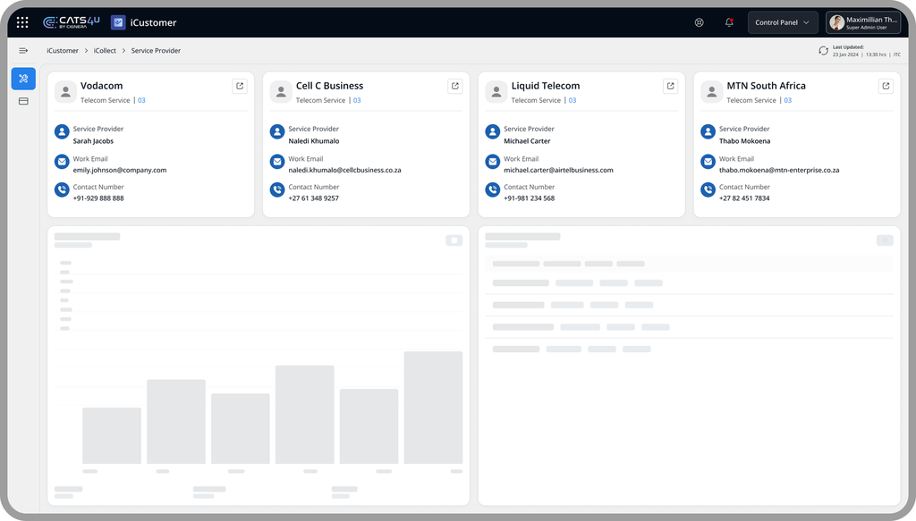Click the CATS4U logo

click(x=72, y=22)
